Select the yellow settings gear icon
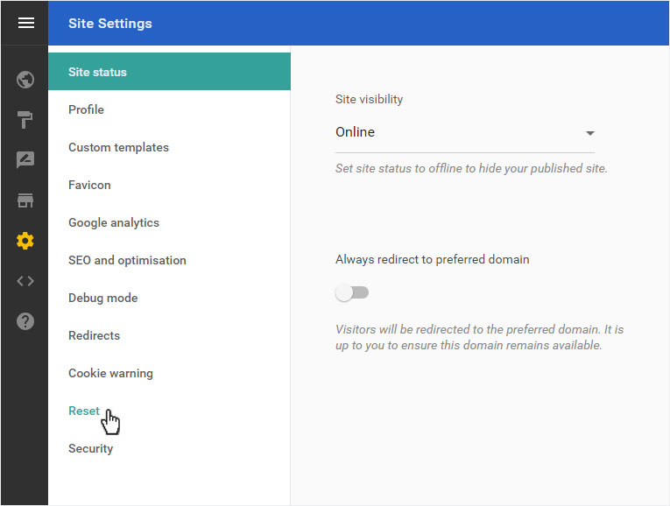670x506 pixels. pyautogui.click(x=25, y=241)
